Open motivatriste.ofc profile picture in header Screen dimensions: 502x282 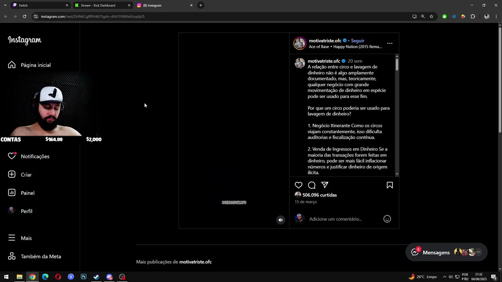coord(300,43)
